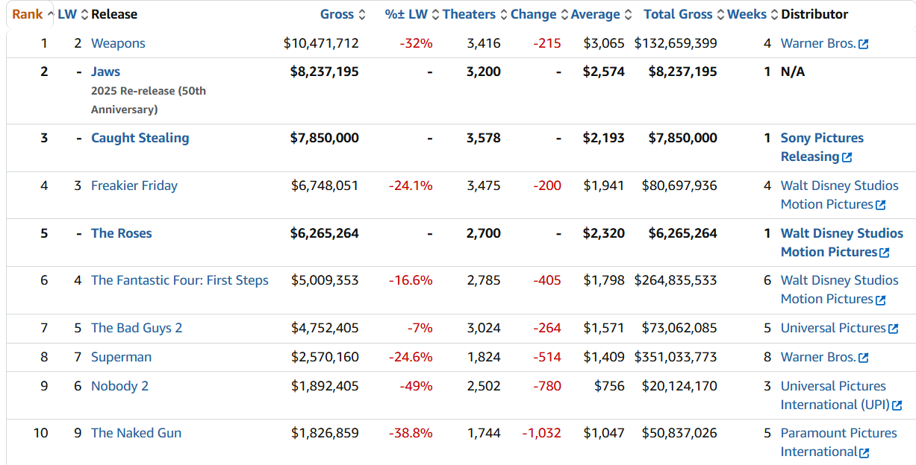Sort by Average column header

pyautogui.click(x=595, y=14)
